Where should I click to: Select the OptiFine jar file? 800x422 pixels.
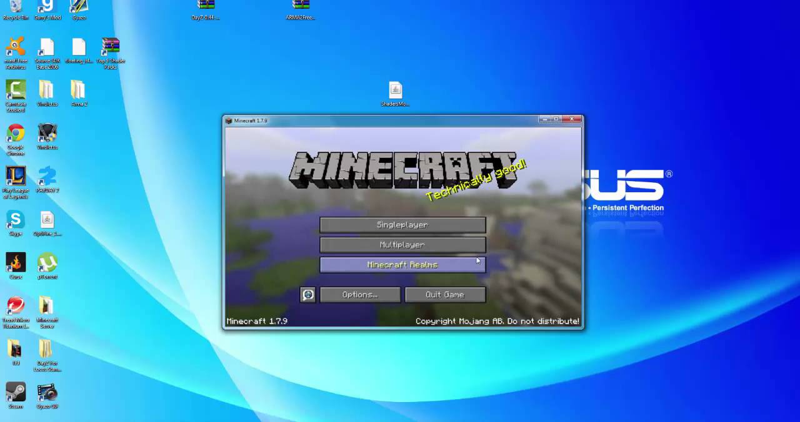(x=47, y=223)
